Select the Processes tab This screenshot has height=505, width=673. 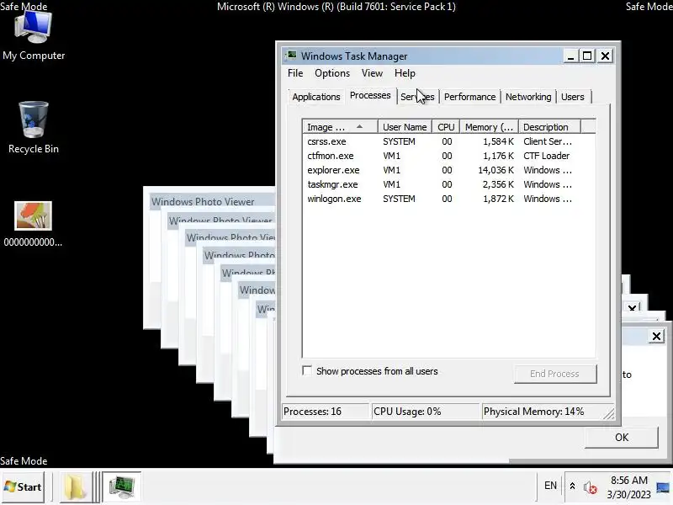370,95
